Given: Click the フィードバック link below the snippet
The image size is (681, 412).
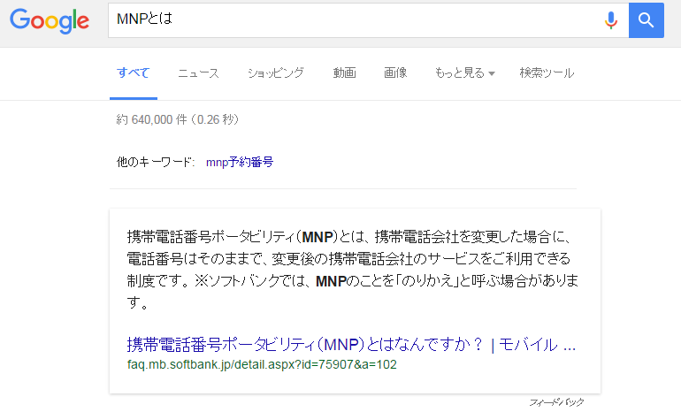Looking at the screenshot, I should [x=556, y=402].
